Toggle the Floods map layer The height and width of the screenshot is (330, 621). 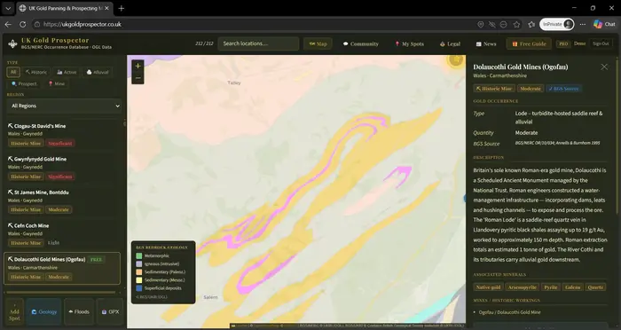click(79, 311)
